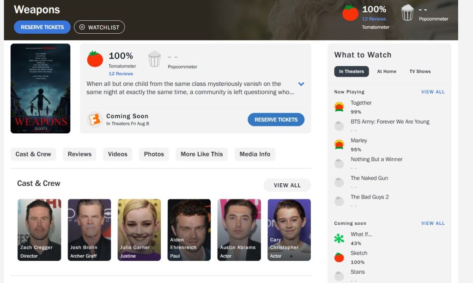
Task: Click the red tomato icon in main score card
Action: (95, 59)
